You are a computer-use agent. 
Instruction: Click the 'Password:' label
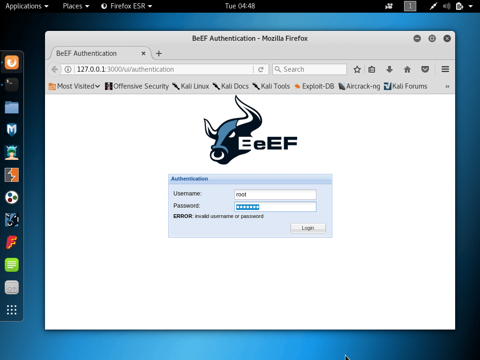187,206
